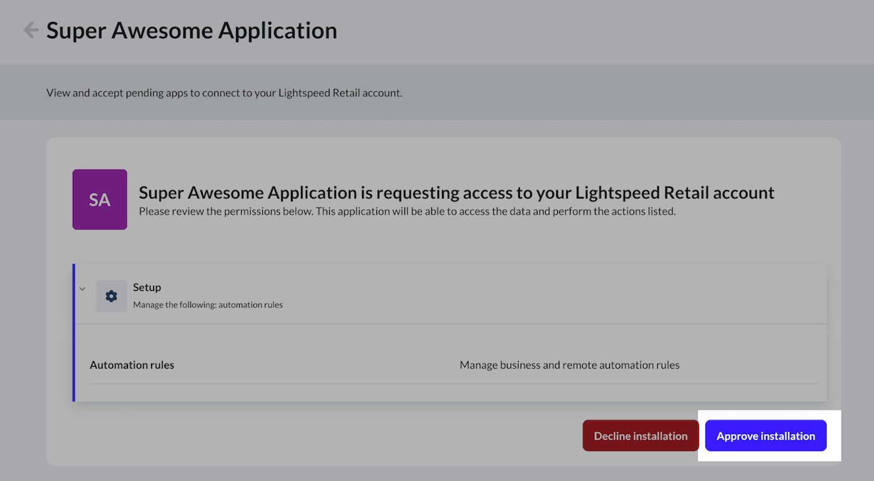Click the purple SA application logo

click(100, 200)
